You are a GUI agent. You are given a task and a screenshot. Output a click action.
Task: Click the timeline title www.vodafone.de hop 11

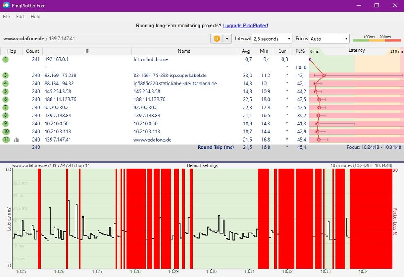(x=51, y=165)
